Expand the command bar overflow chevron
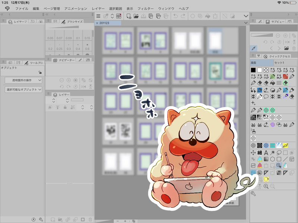298x223 pixels. (246, 16)
